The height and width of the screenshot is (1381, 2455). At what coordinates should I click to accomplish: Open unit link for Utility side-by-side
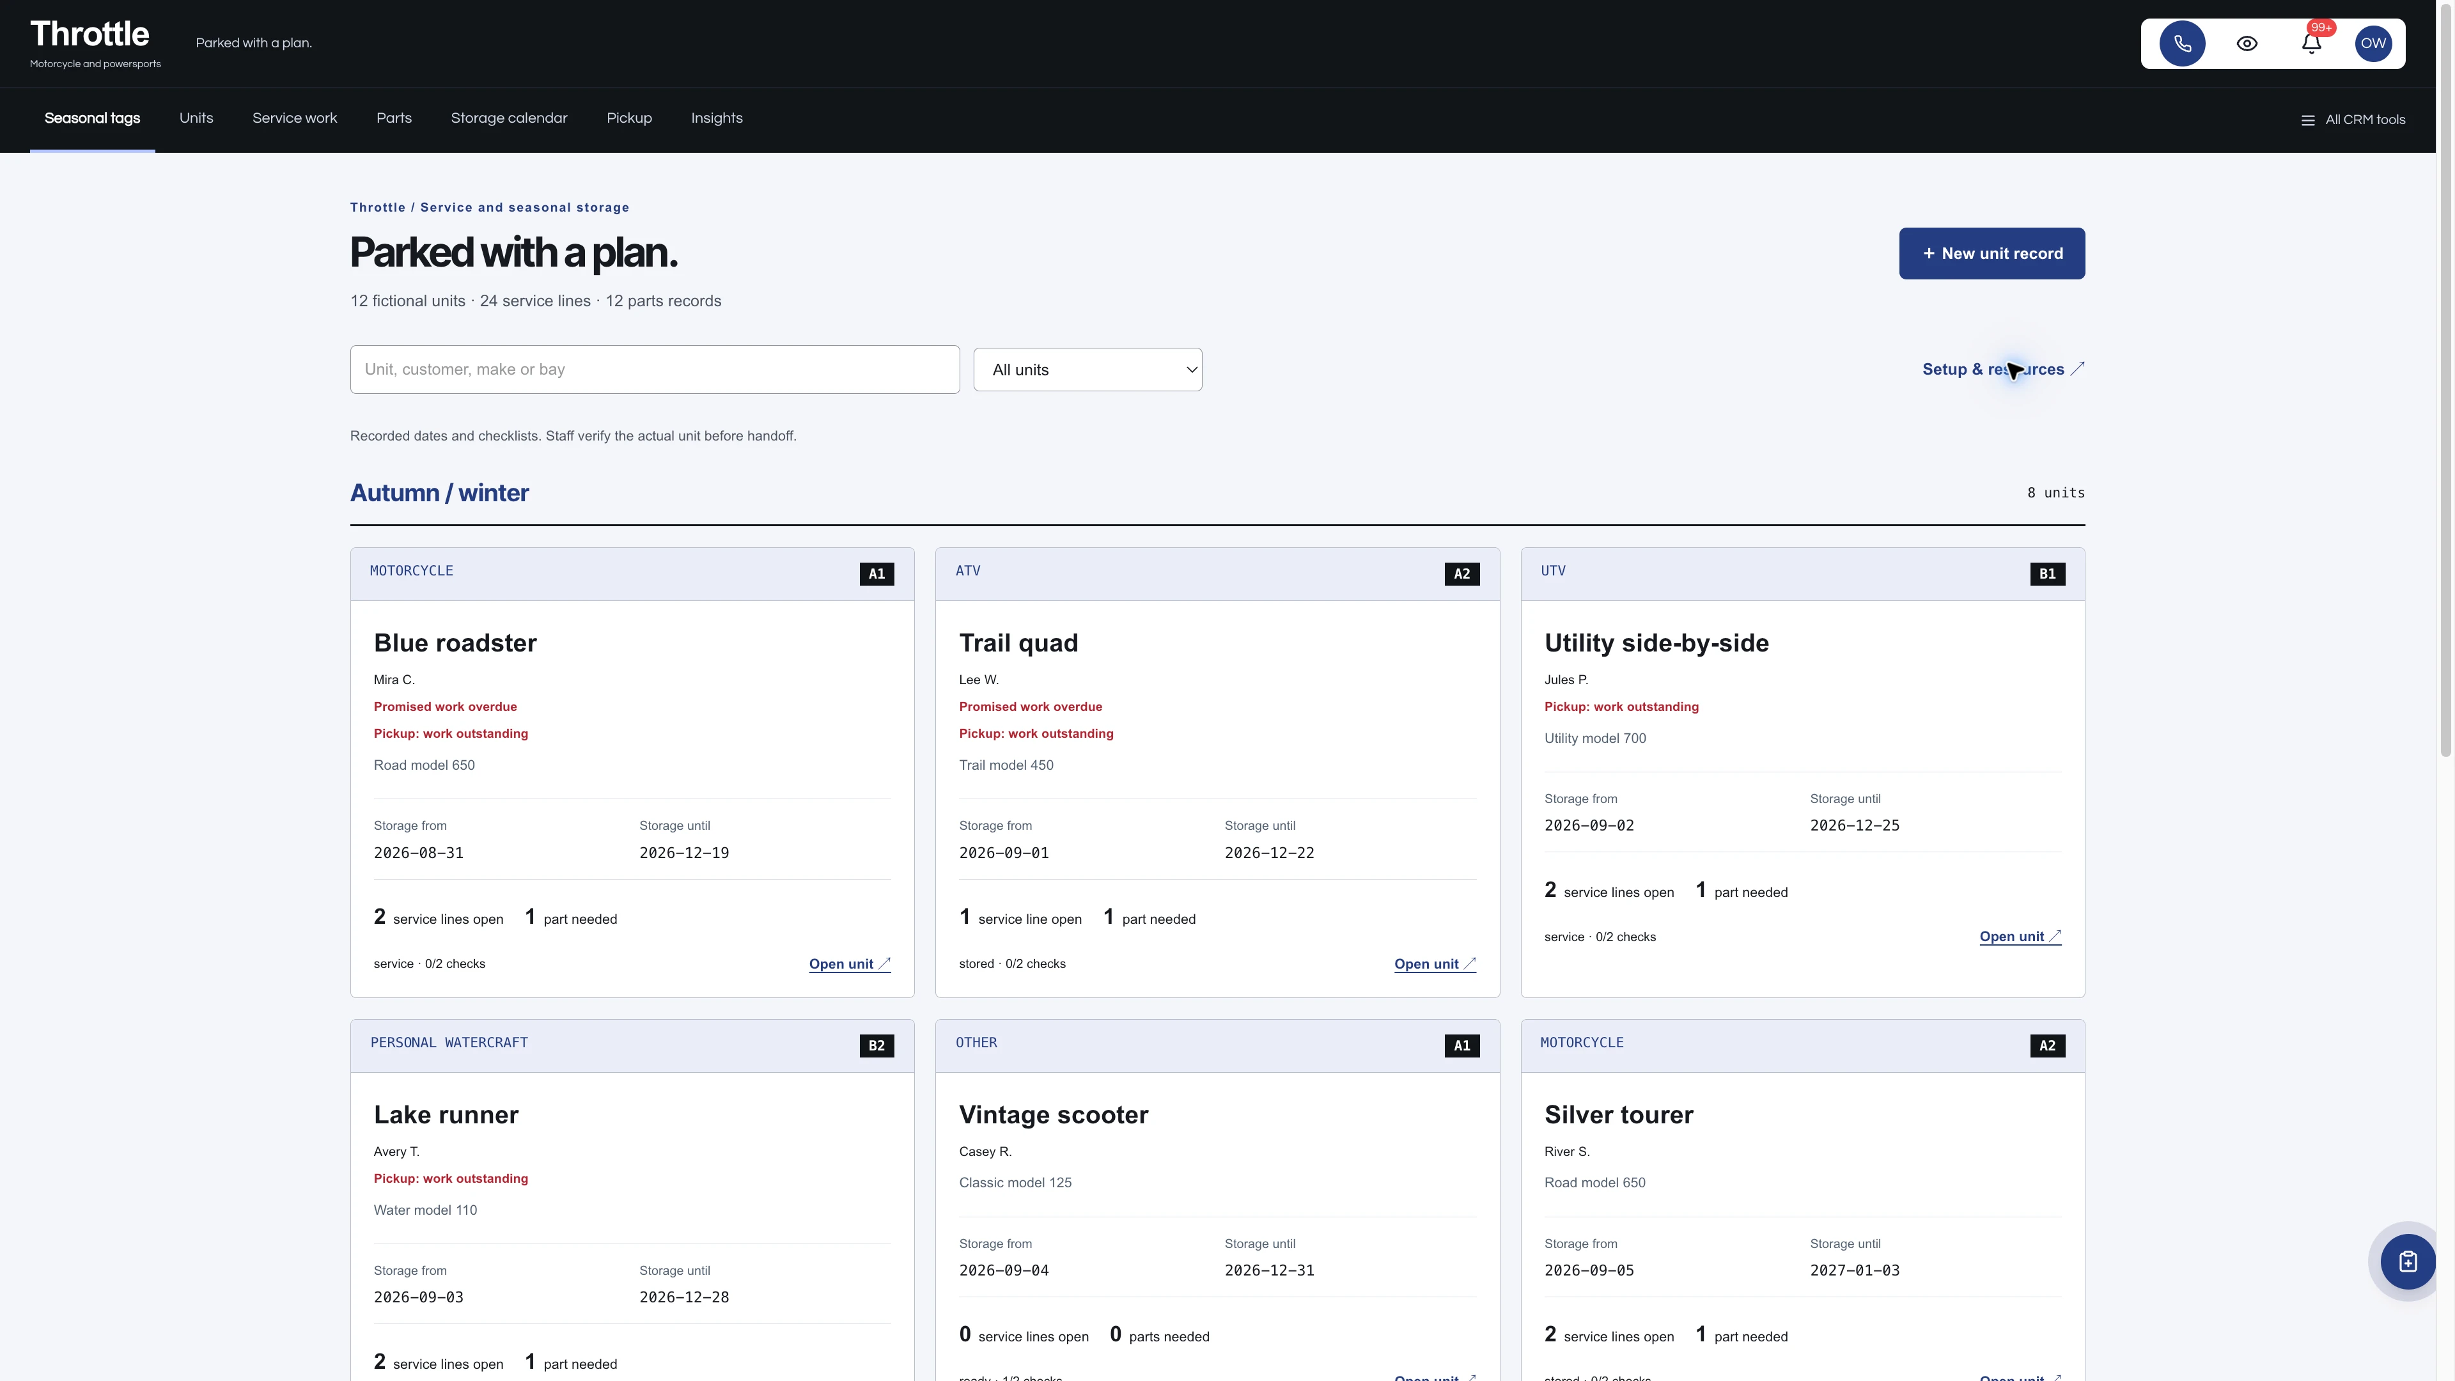pyautogui.click(x=2020, y=937)
